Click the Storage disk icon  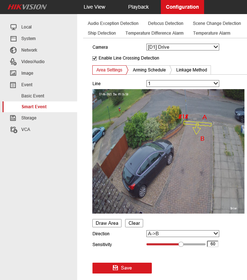[13, 118]
